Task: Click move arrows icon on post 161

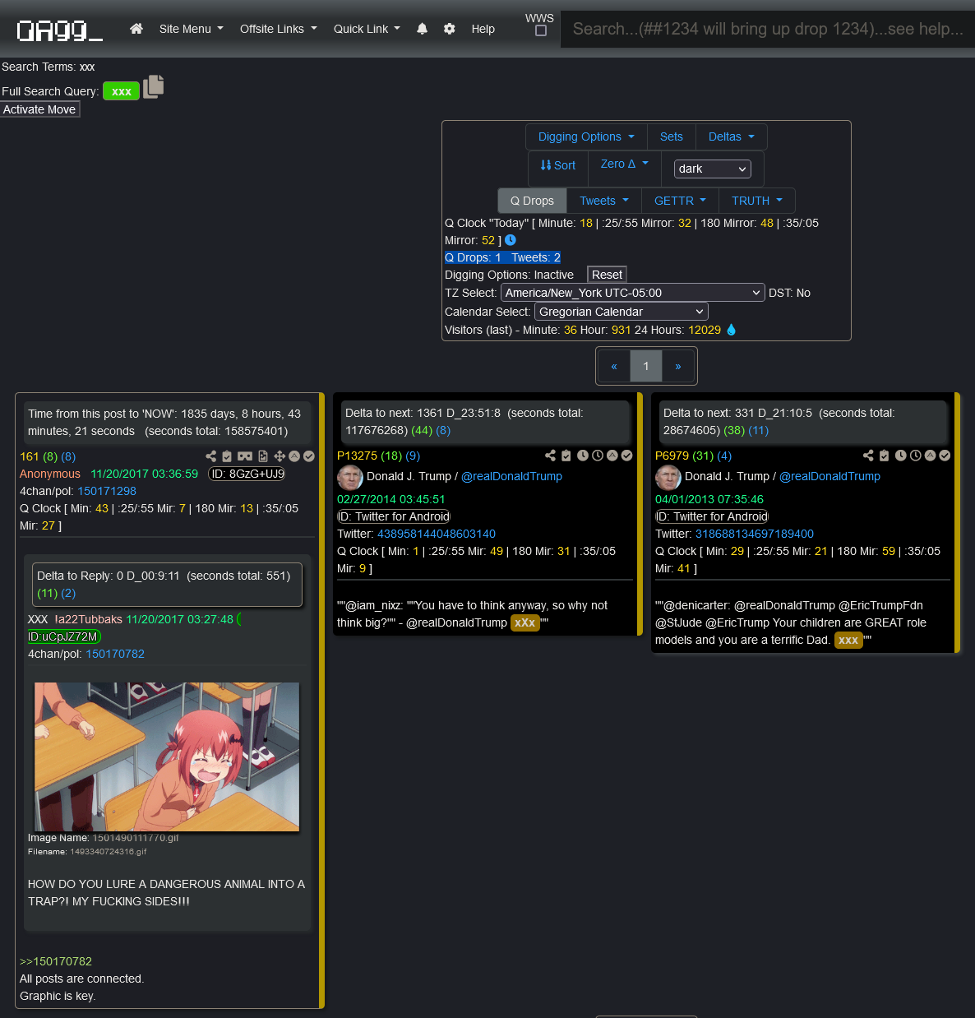Action: [x=280, y=456]
